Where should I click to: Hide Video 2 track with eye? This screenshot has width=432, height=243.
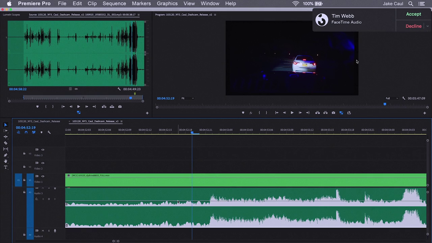tap(43, 163)
